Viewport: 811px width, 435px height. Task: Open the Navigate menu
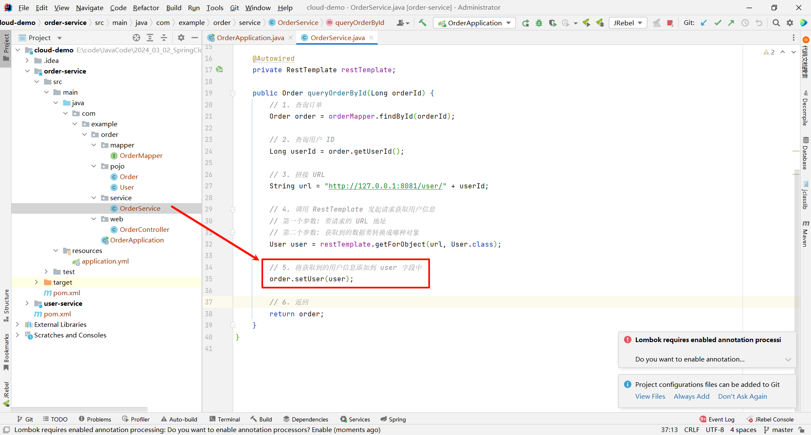[x=90, y=8]
